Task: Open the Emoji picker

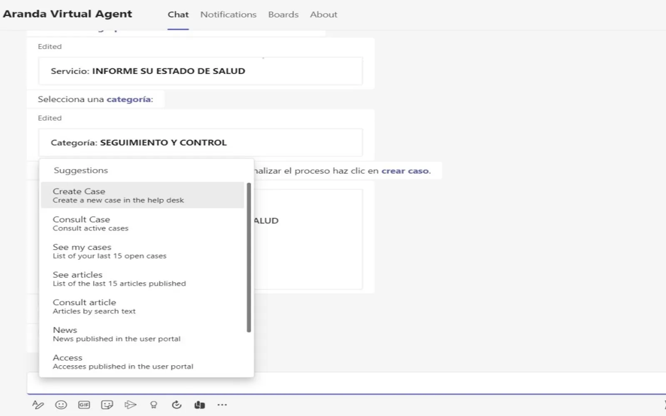Action: click(61, 405)
